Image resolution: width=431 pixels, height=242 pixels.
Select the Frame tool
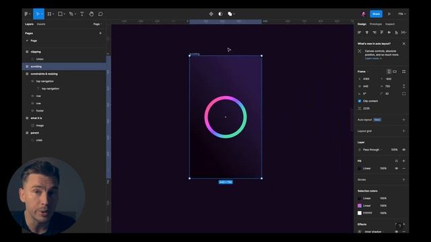point(51,14)
